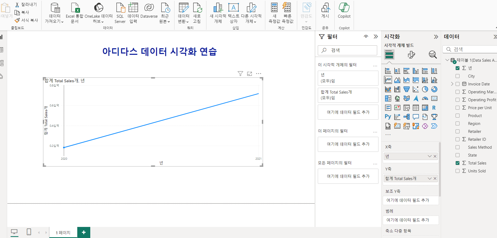Select the clustered column chart visual
The height and width of the screenshot is (238, 497).
point(416,71)
